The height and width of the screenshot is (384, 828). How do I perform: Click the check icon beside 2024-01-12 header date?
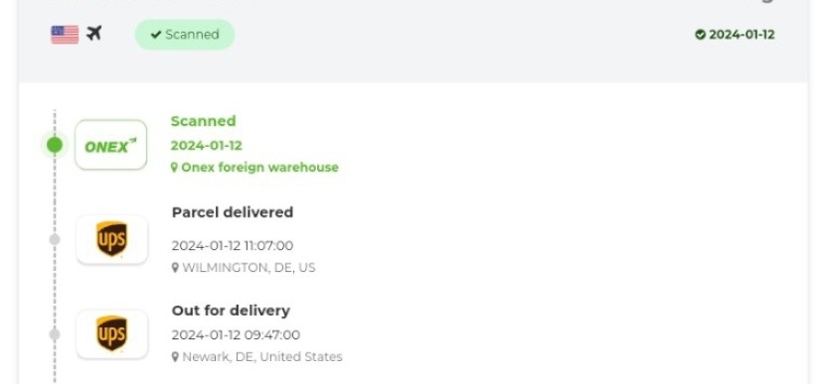coord(700,35)
